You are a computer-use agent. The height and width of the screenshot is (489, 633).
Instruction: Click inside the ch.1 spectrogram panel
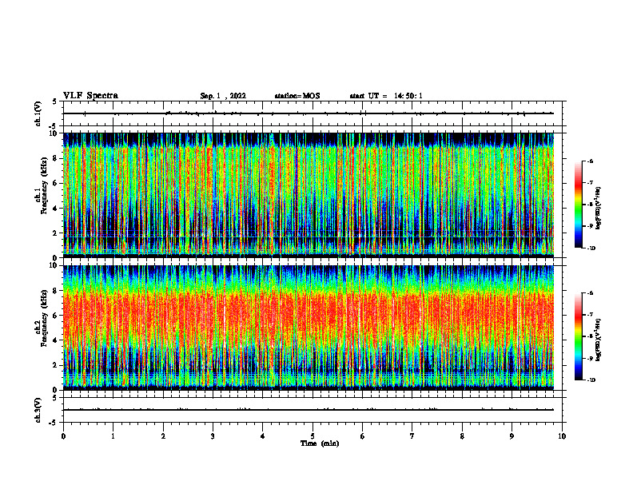pos(309,195)
